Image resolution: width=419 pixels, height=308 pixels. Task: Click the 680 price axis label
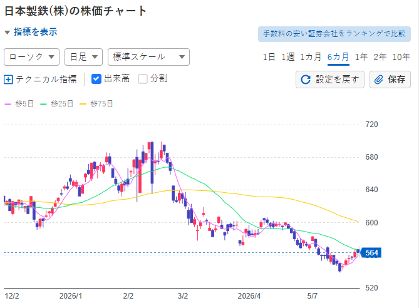click(371, 157)
